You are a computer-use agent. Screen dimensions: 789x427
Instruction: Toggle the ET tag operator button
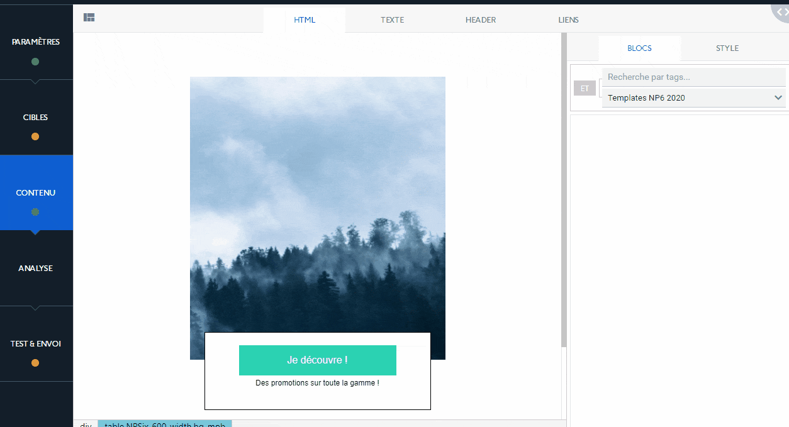pos(585,89)
